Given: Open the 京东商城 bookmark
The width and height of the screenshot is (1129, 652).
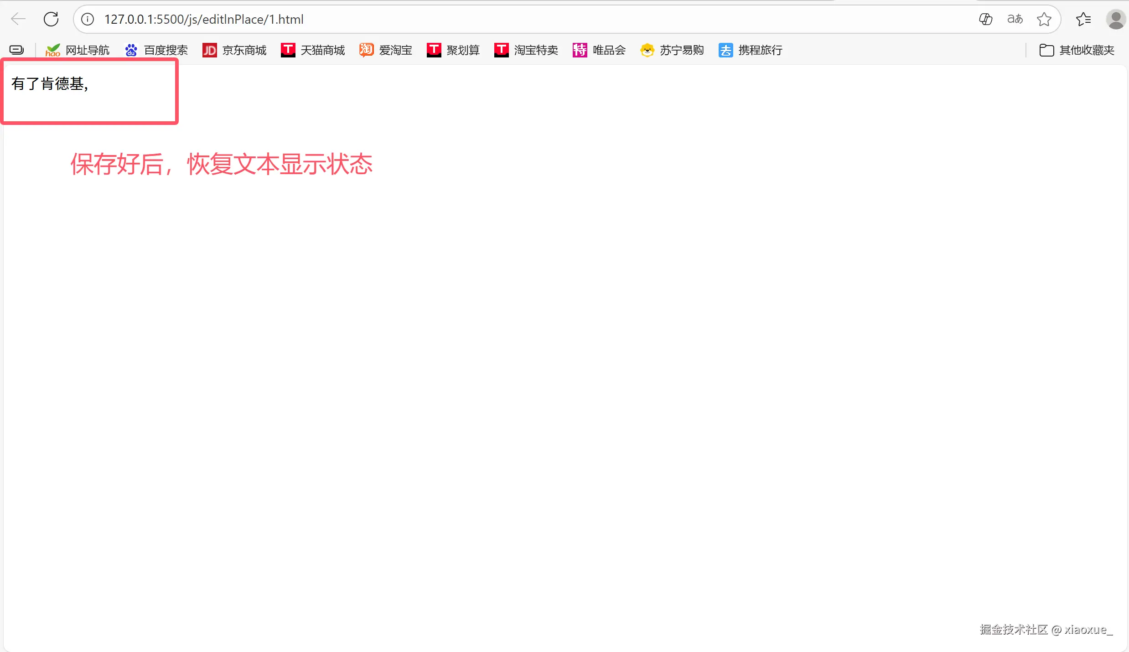Looking at the screenshot, I should (x=234, y=50).
